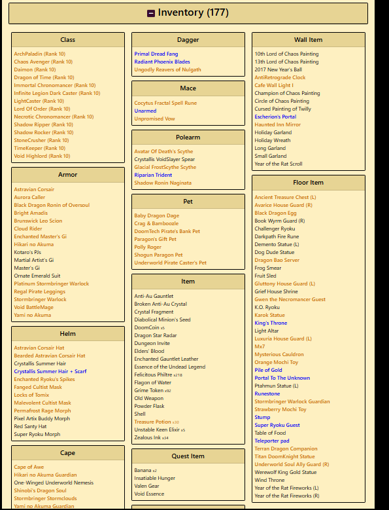This screenshot has width=389, height=510.
Task: Click the Inventory (177) header bar
Action: click(x=188, y=13)
